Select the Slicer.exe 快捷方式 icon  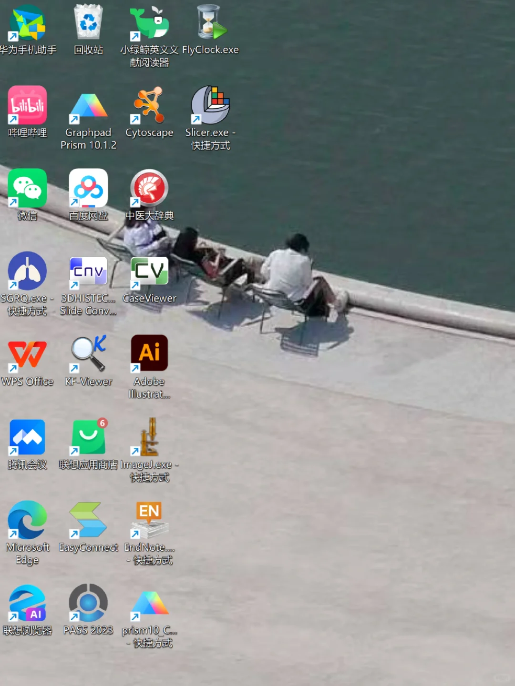point(210,105)
